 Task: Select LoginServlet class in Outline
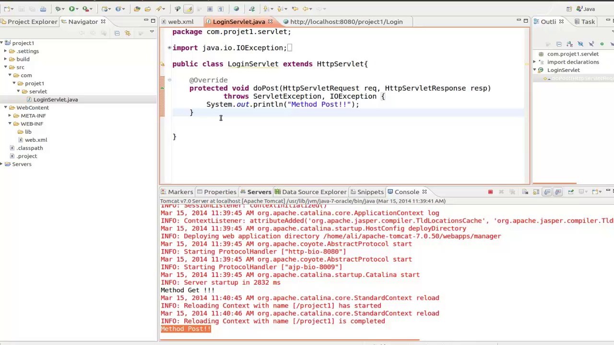[x=559, y=70]
